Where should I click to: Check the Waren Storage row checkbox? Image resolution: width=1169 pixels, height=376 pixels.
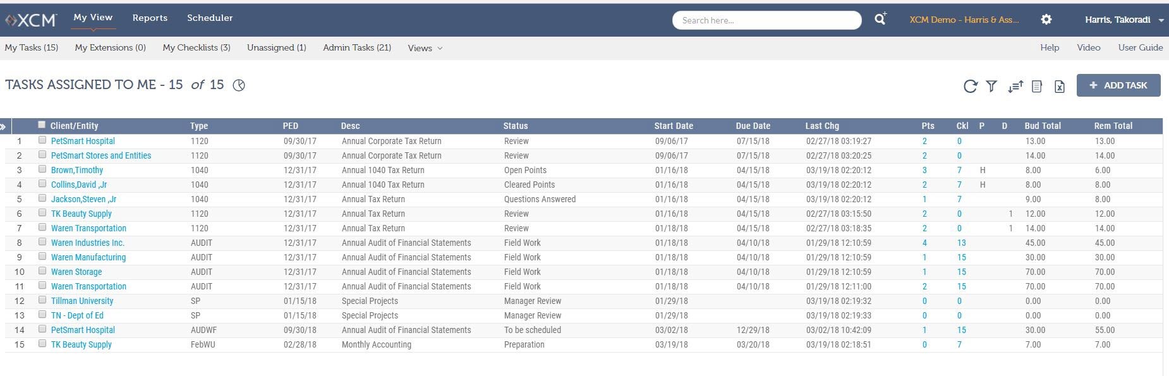[x=42, y=271]
